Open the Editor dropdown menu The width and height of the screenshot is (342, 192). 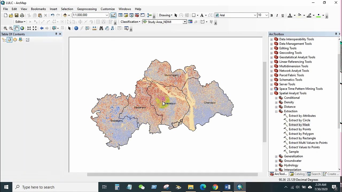click(20, 22)
